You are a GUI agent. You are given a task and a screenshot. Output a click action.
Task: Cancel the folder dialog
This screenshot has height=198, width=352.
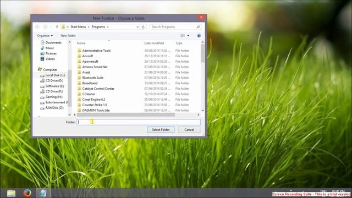(x=189, y=130)
